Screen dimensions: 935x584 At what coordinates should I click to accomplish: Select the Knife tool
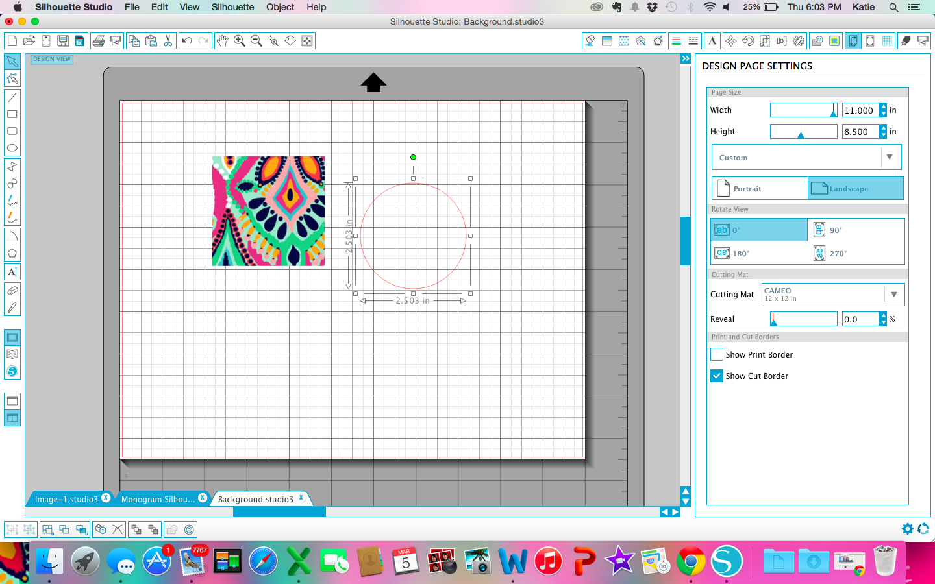click(12, 308)
